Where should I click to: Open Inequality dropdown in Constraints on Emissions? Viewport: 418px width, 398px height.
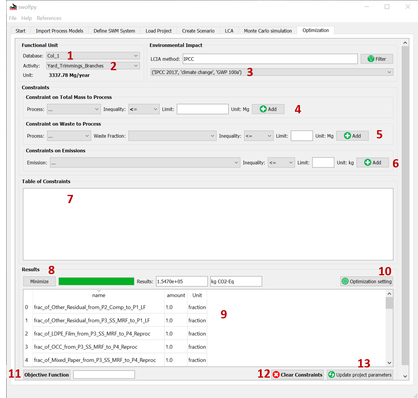[x=281, y=163]
